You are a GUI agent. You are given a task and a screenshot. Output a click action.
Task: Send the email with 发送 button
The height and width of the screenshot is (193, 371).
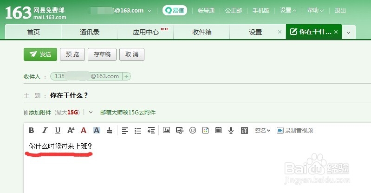[40, 54]
